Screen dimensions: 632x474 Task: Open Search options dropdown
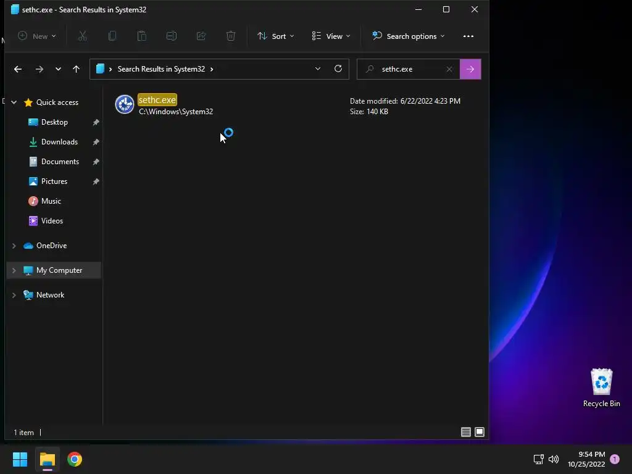409,36
